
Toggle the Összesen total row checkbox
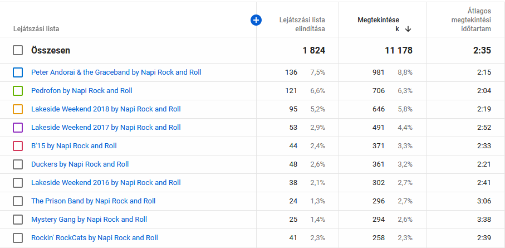click(18, 50)
